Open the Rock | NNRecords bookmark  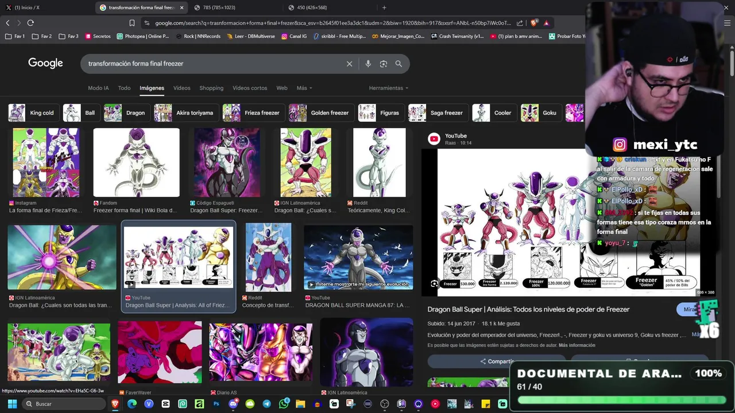click(x=198, y=36)
